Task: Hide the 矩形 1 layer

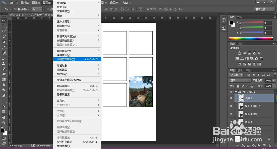Action: 231,122
